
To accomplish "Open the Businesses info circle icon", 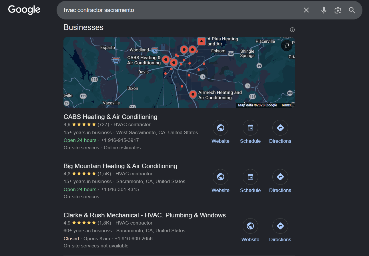I will [292, 30].
